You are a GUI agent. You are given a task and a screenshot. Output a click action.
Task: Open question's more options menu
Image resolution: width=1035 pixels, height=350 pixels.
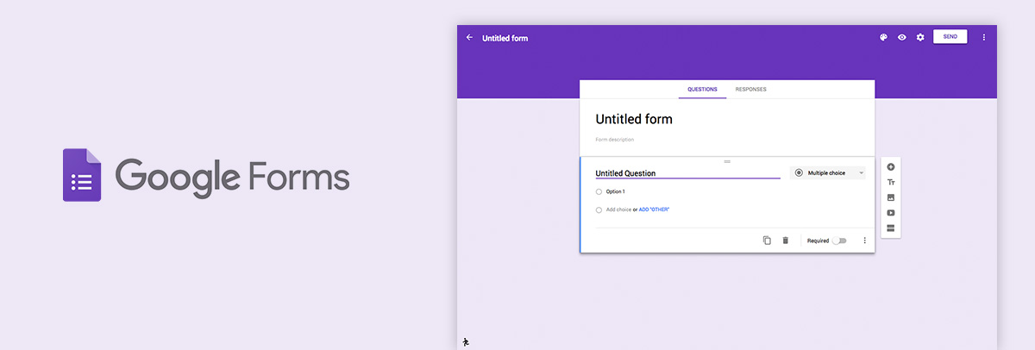(x=864, y=241)
